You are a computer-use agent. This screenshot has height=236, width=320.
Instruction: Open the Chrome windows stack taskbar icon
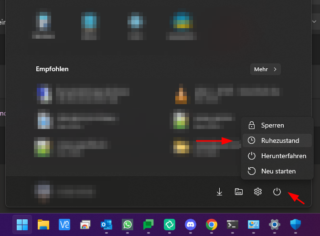pos(85,225)
